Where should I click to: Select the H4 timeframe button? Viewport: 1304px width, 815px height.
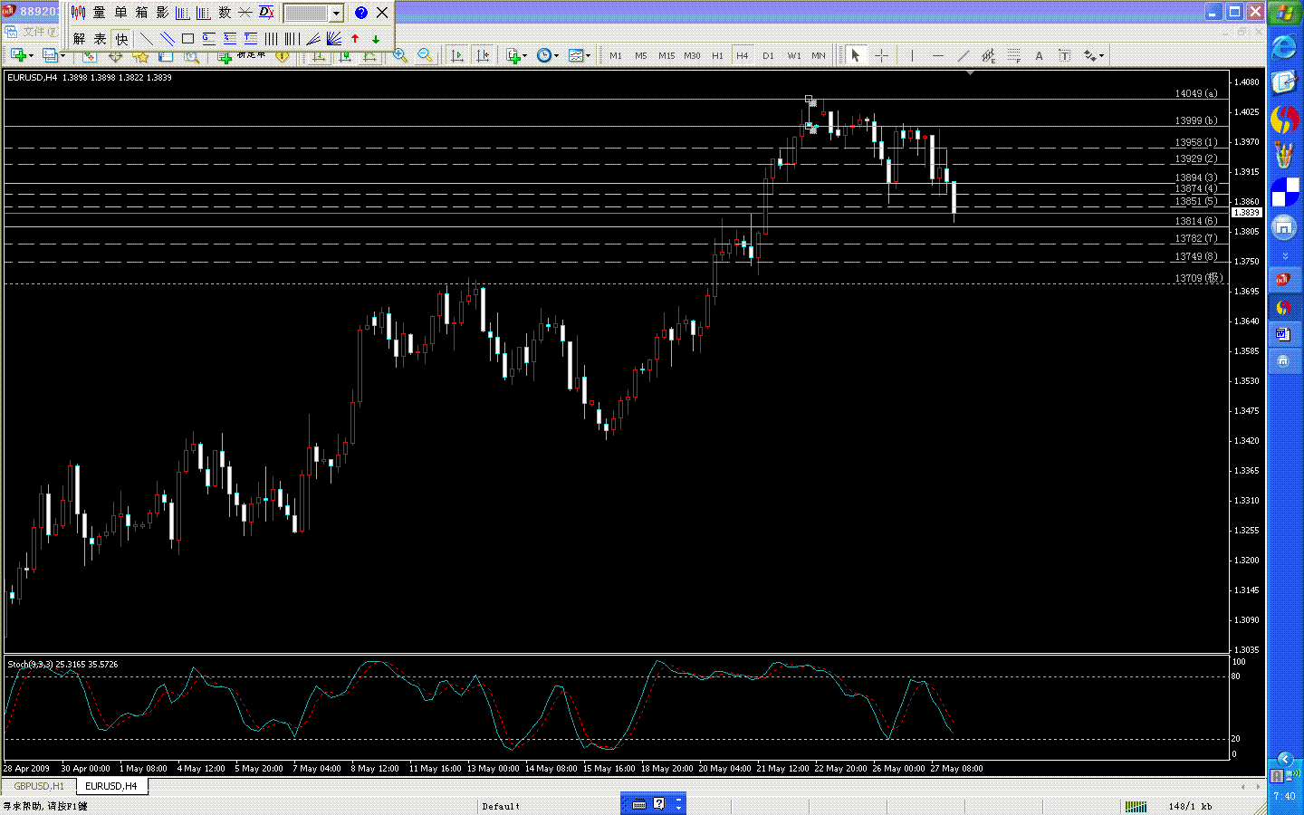(x=743, y=56)
